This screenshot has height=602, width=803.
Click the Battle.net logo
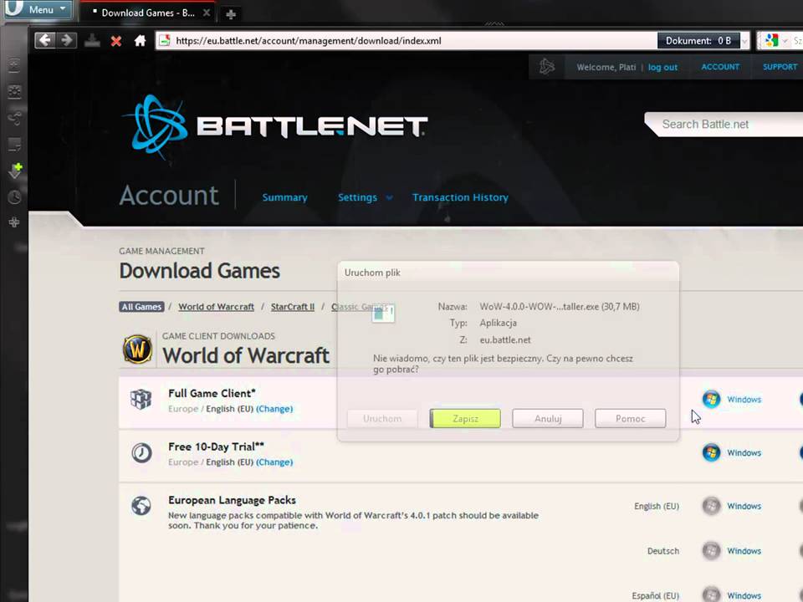[x=274, y=126]
